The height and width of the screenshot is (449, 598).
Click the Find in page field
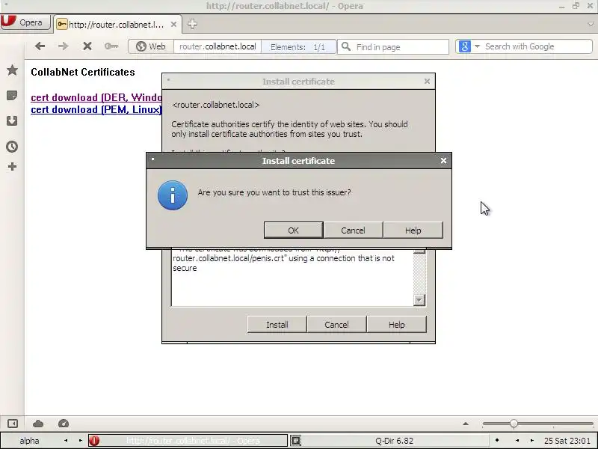pos(393,46)
